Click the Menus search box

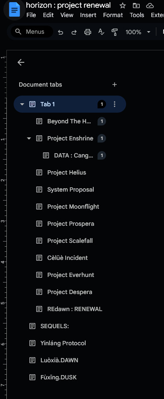pos(32,32)
